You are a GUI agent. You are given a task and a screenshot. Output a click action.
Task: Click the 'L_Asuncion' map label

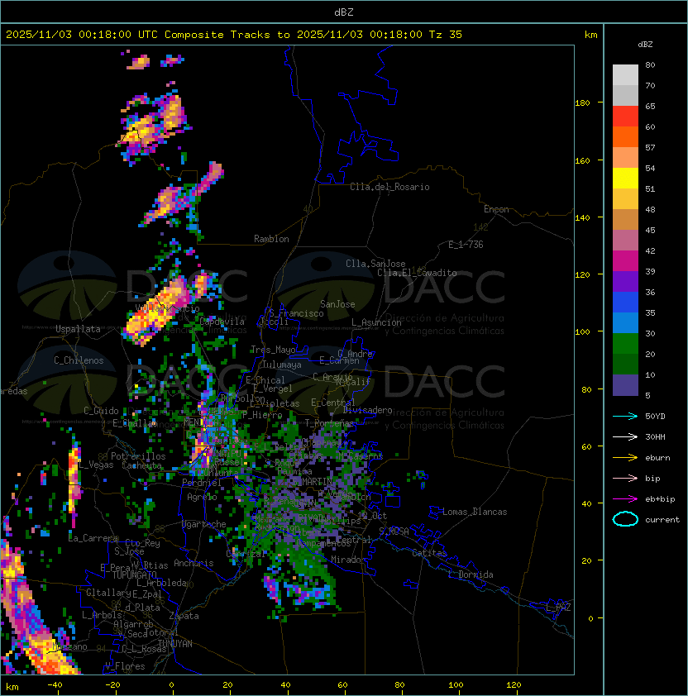click(376, 322)
